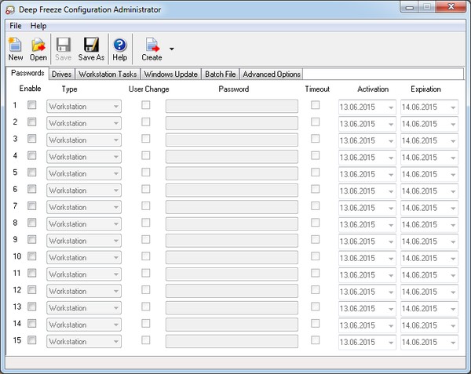
Task: Open the Type dropdown in row 1
Action: click(116, 107)
